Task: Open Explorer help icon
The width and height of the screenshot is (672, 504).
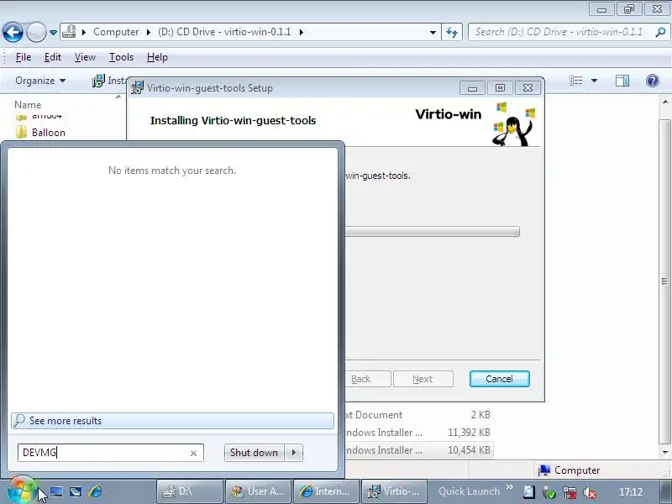Action: (x=653, y=81)
